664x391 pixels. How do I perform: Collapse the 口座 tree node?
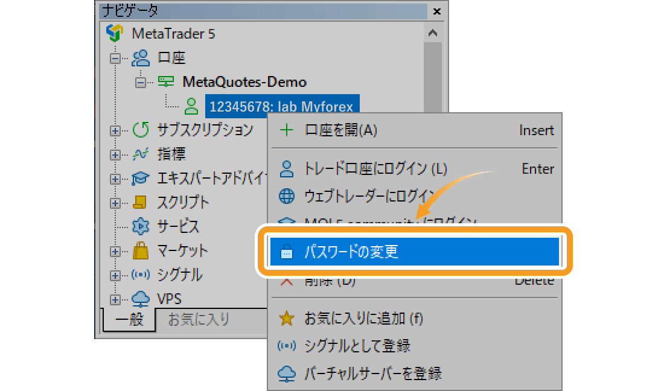coord(115,59)
